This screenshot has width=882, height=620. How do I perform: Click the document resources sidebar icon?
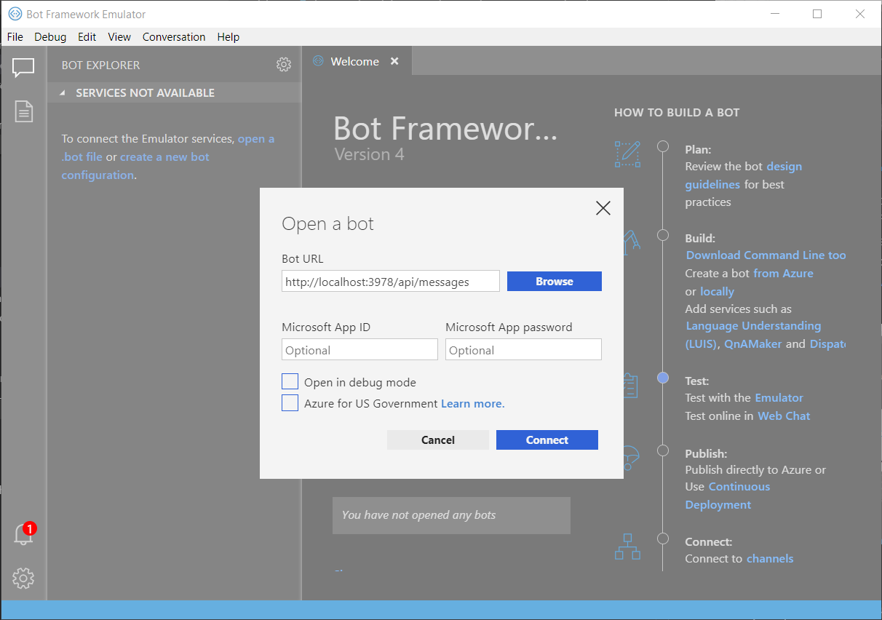point(24,111)
